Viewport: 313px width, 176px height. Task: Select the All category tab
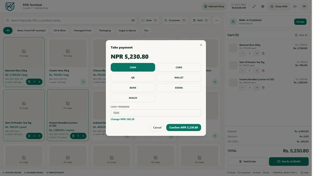point(8,31)
